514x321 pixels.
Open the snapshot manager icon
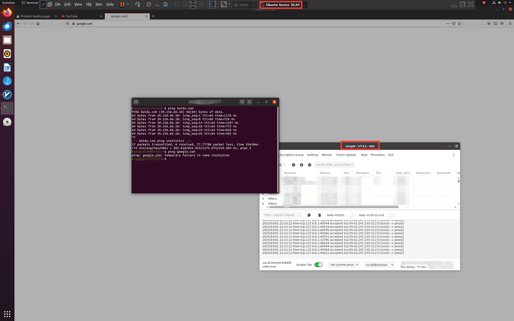(165, 4)
